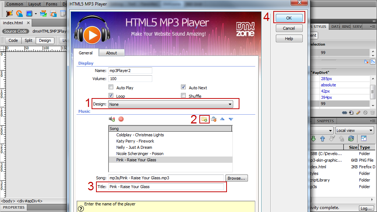Click the blue Put files up arrow
Viewport: 377px width, 212px height.
323,139
